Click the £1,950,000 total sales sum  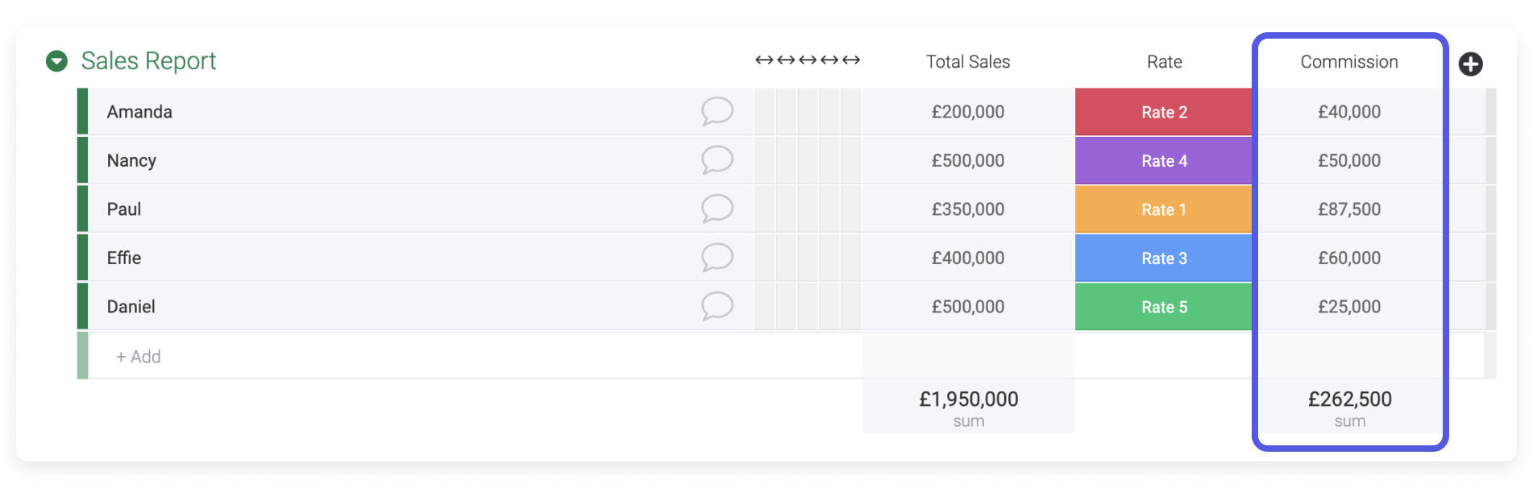click(969, 407)
